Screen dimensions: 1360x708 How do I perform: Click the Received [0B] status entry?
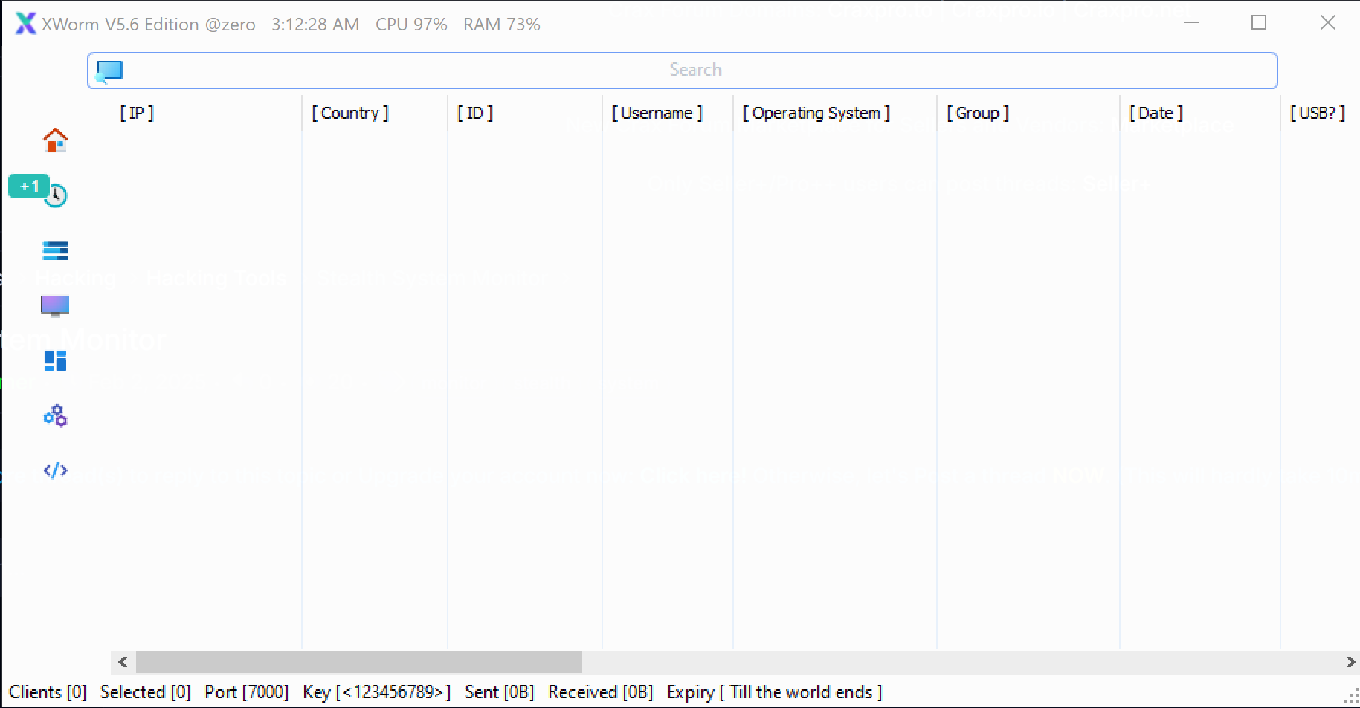601,692
